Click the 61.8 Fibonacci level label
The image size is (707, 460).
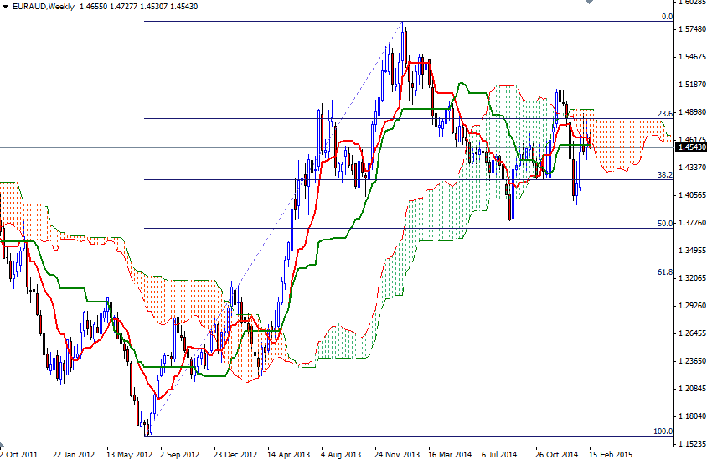tap(665, 272)
